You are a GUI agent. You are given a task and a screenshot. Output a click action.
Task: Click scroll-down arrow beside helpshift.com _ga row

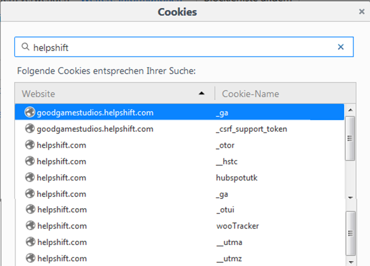pyautogui.click(x=350, y=198)
